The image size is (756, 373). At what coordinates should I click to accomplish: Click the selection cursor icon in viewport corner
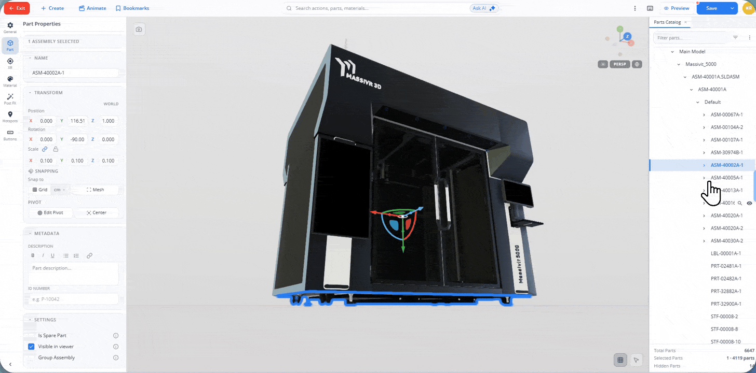click(636, 360)
